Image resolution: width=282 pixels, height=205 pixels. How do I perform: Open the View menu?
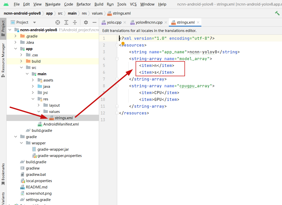coord(37,4)
